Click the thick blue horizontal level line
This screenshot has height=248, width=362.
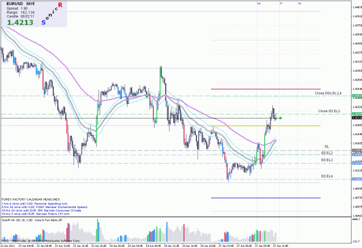click(x=266, y=198)
